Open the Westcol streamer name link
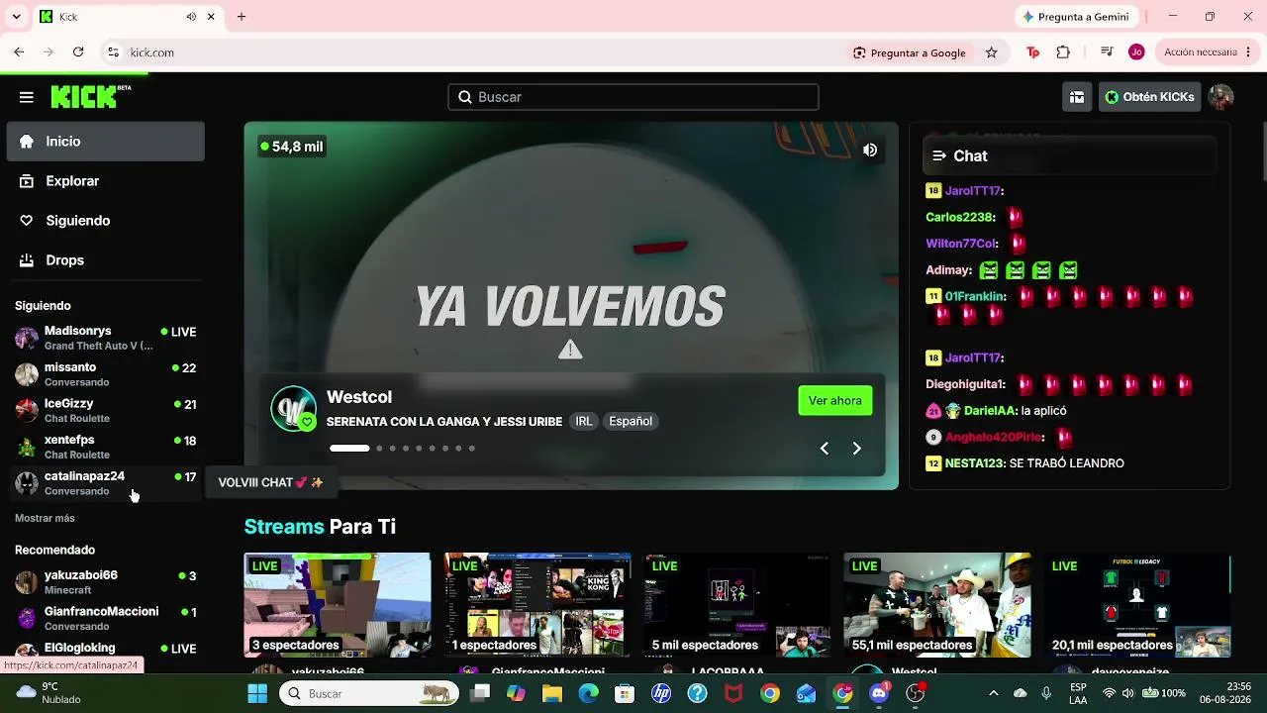Viewport: 1267px width, 713px height. pyautogui.click(x=359, y=397)
